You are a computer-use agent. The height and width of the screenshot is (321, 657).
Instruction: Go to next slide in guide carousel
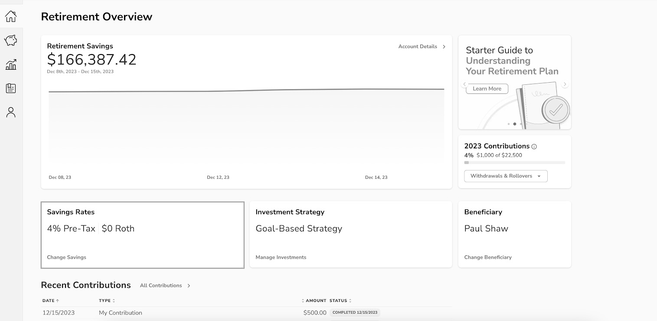tap(565, 84)
